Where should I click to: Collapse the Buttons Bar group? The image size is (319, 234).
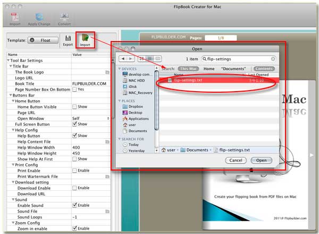point(11,95)
